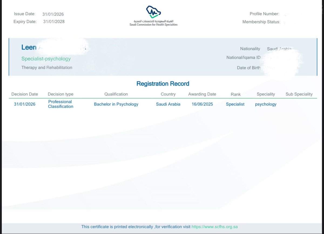This screenshot has height=234, width=324.
Task: Click the 'Decision type' column header
Action: [x=60, y=94]
